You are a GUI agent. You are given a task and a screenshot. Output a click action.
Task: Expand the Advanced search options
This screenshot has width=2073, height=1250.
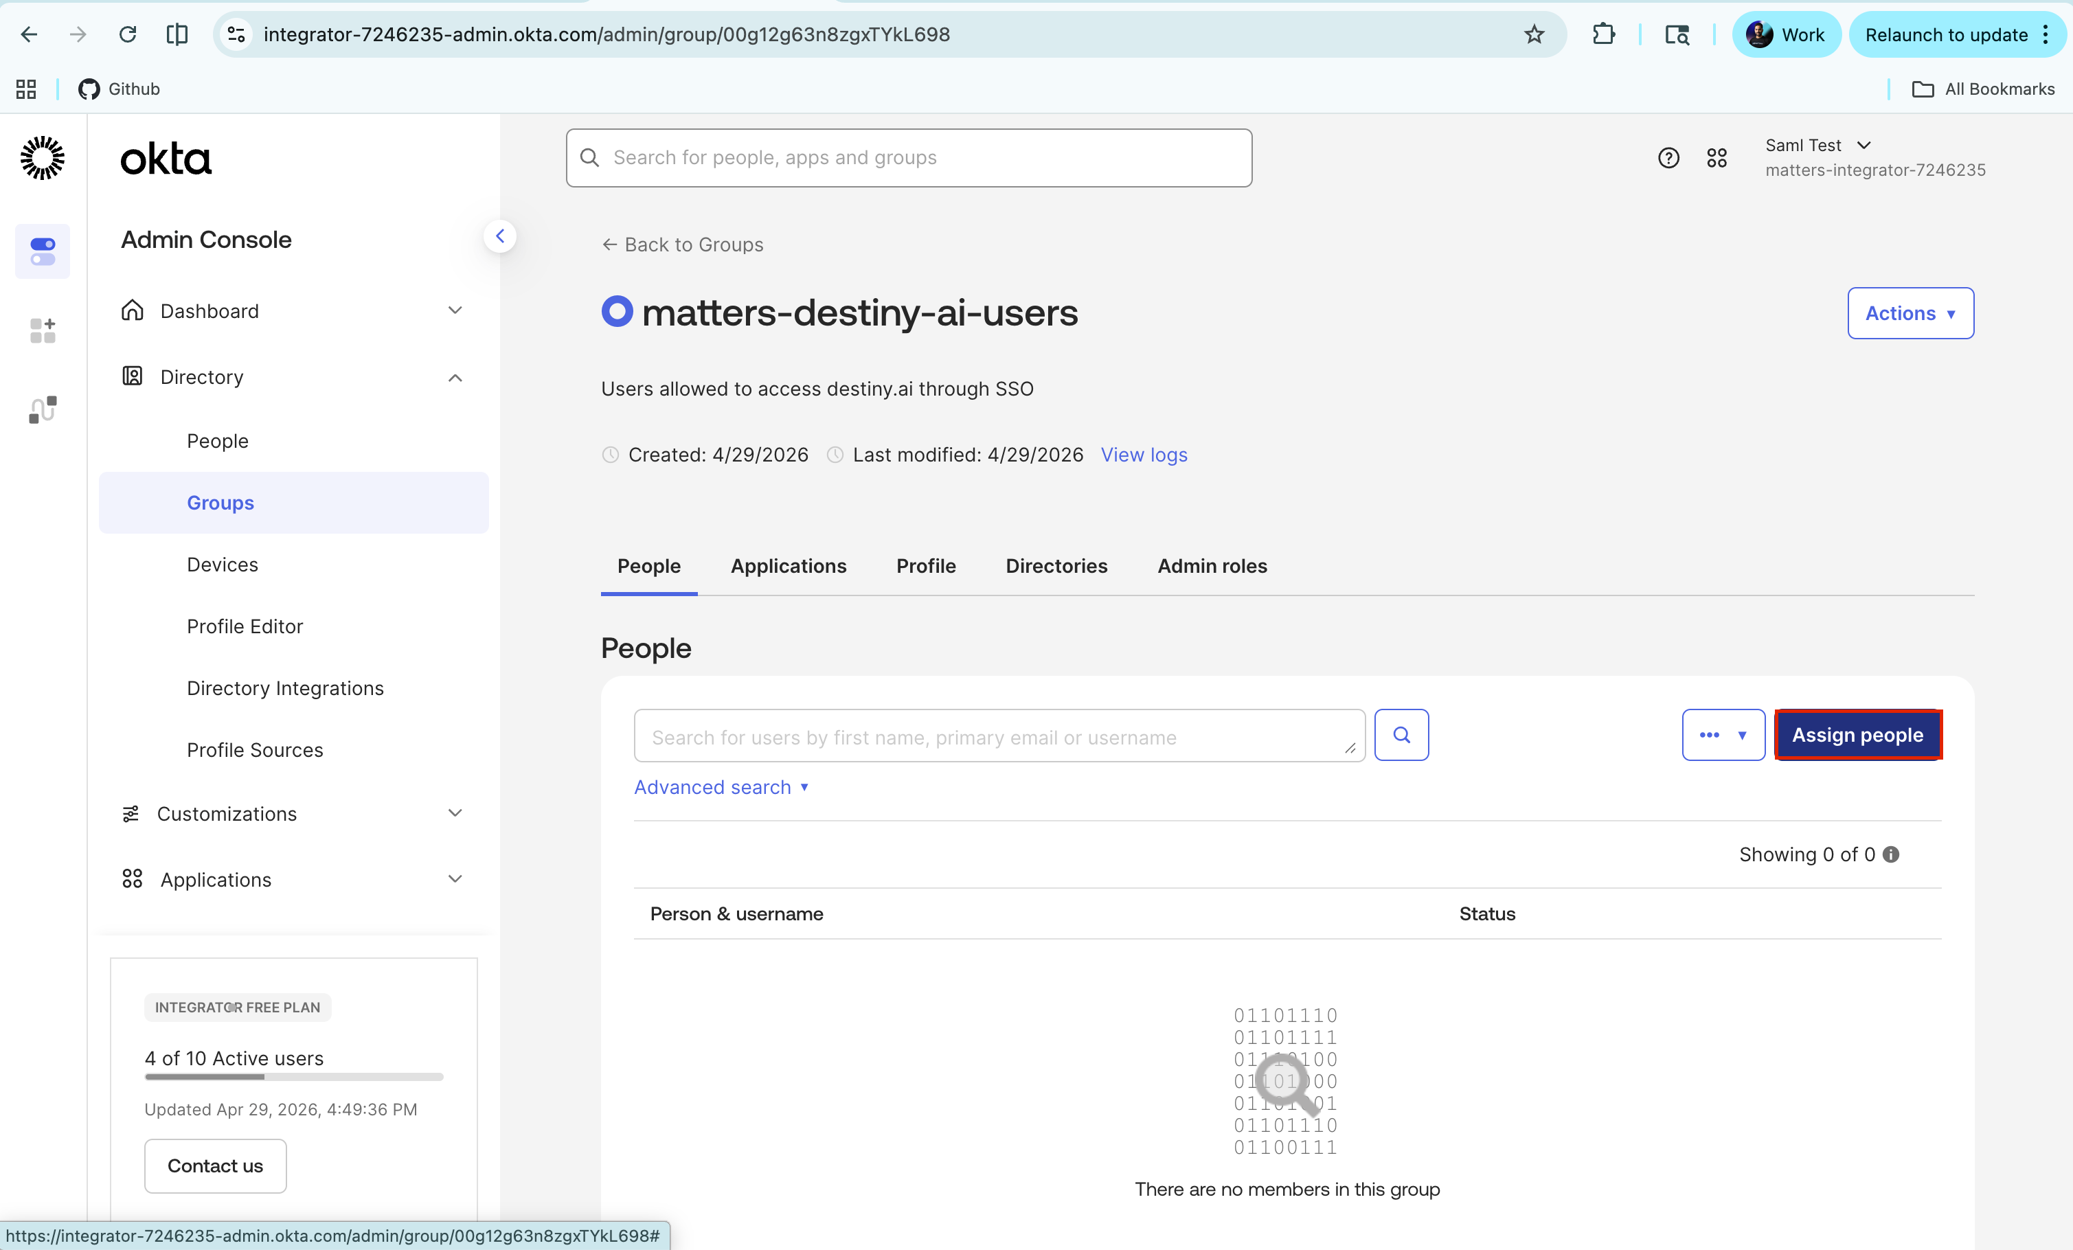(721, 786)
